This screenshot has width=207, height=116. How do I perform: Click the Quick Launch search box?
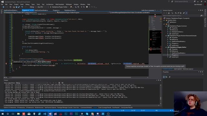[x=184, y=1]
